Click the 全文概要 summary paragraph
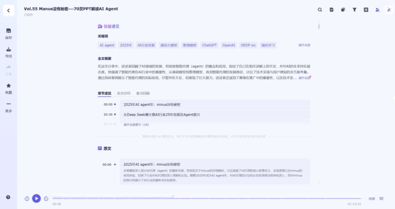Viewport: 395px width, 209px height. pos(204,72)
